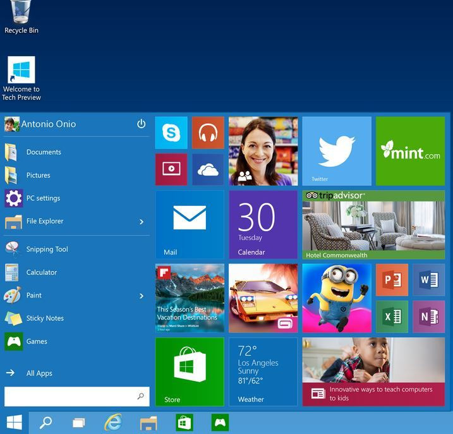
Task: Click the magnifier icon in search box
Action: click(141, 396)
